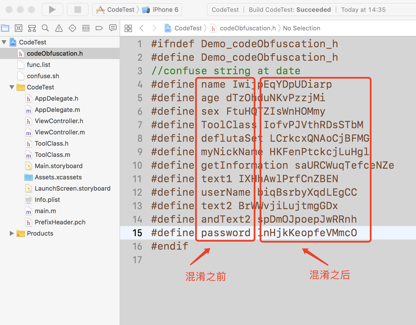Image resolution: width=416 pixels, height=325 pixels.
Task: Open the No Selection symbol menu
Action: coord(301,28)
